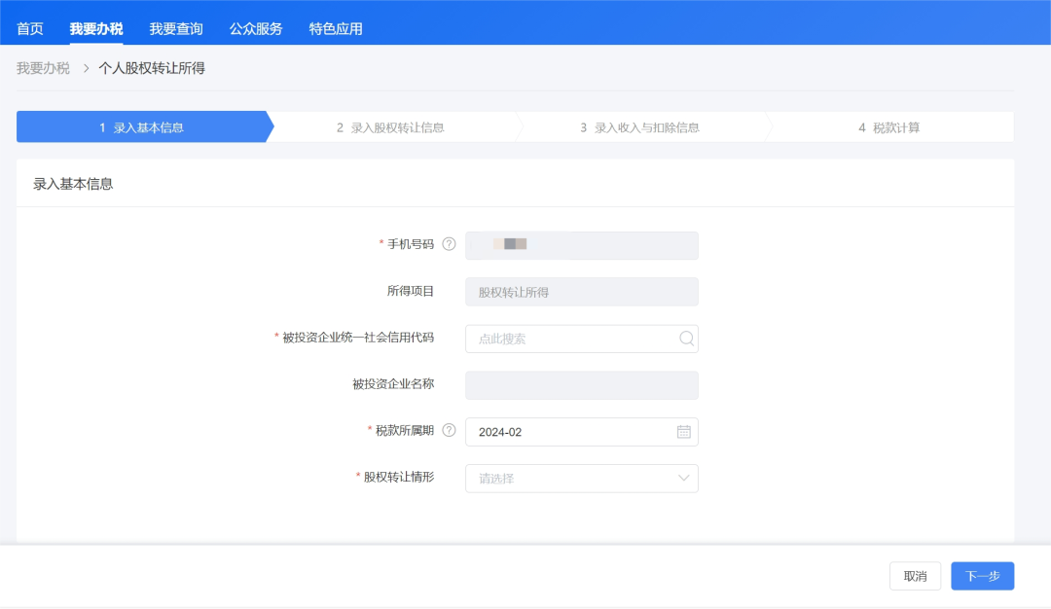Select step 4 税款计算
1051x609 pixels.
tap(888, 127)
